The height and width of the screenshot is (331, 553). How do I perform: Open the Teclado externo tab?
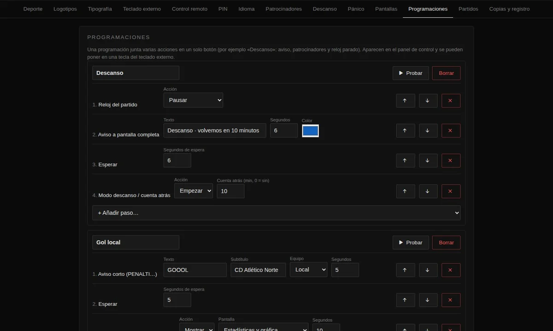coord(142,9)
